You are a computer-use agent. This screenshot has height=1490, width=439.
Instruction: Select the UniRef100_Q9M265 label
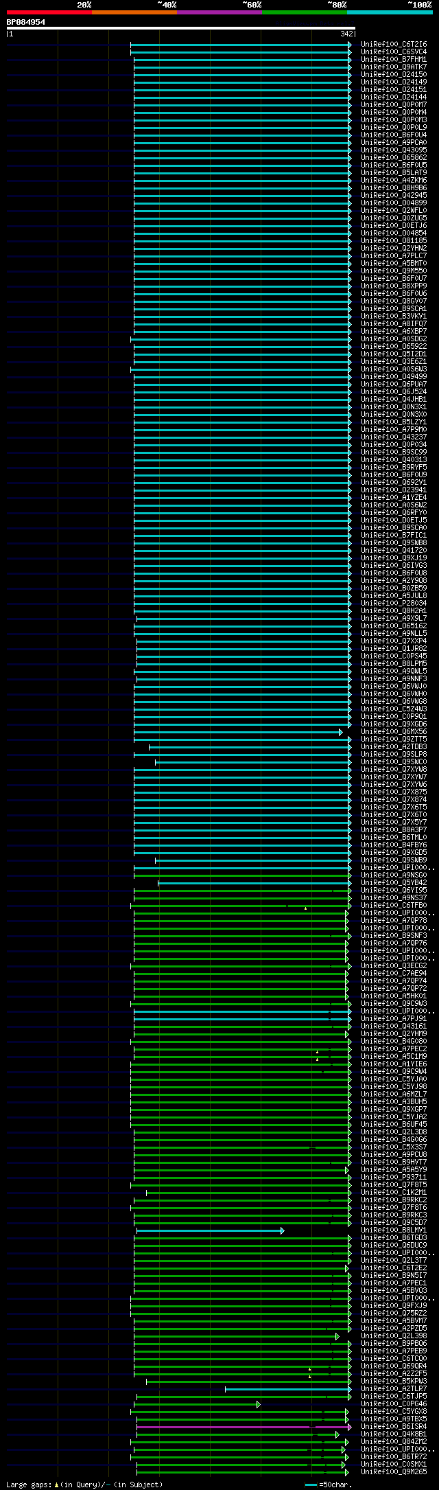(394, 1472)
